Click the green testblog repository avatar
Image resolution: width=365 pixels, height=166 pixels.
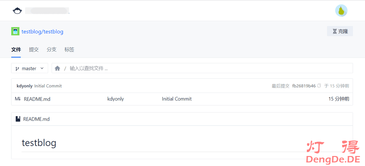point(15,31)
